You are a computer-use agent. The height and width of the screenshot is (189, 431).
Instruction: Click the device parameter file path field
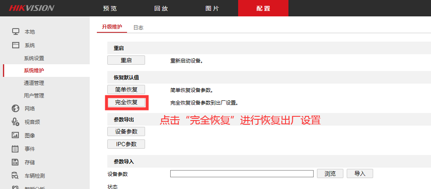[241, 174]
